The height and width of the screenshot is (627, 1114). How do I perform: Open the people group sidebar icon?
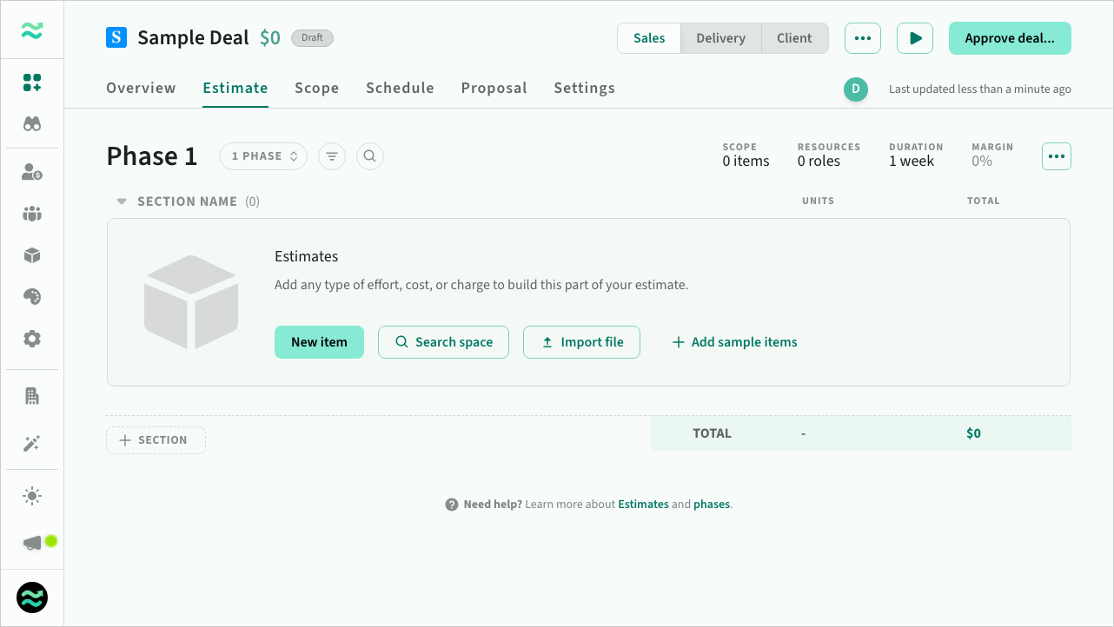(32, 214)
